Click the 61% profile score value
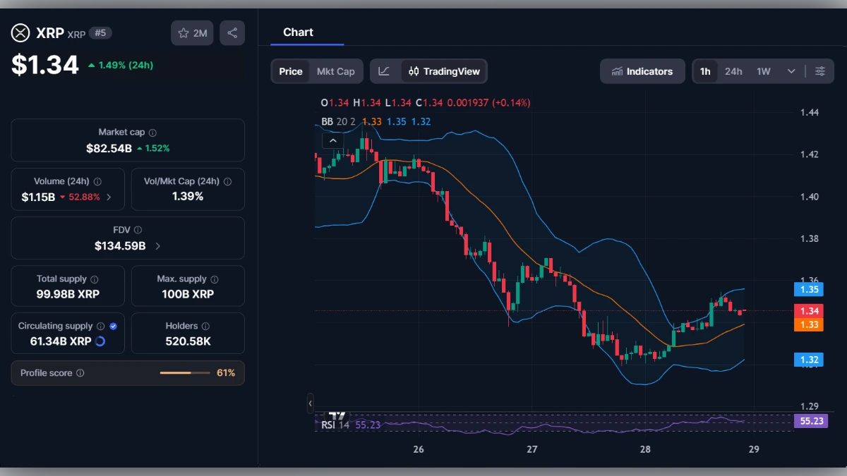The width and height of the screenshot is (847, 476). pyautogui.click(x=226, y=373)
